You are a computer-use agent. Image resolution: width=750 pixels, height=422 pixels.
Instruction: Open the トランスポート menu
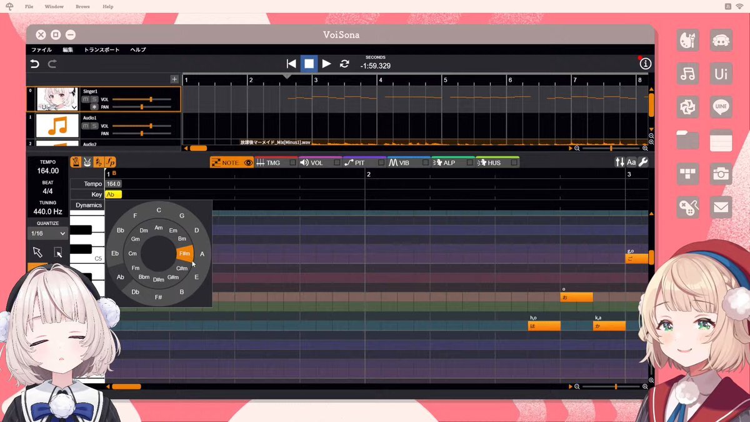click(101, 49)
